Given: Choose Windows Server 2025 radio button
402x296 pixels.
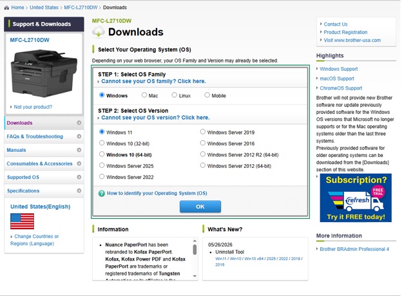Looking at the screenshot, I should click(x=102, y=165).
